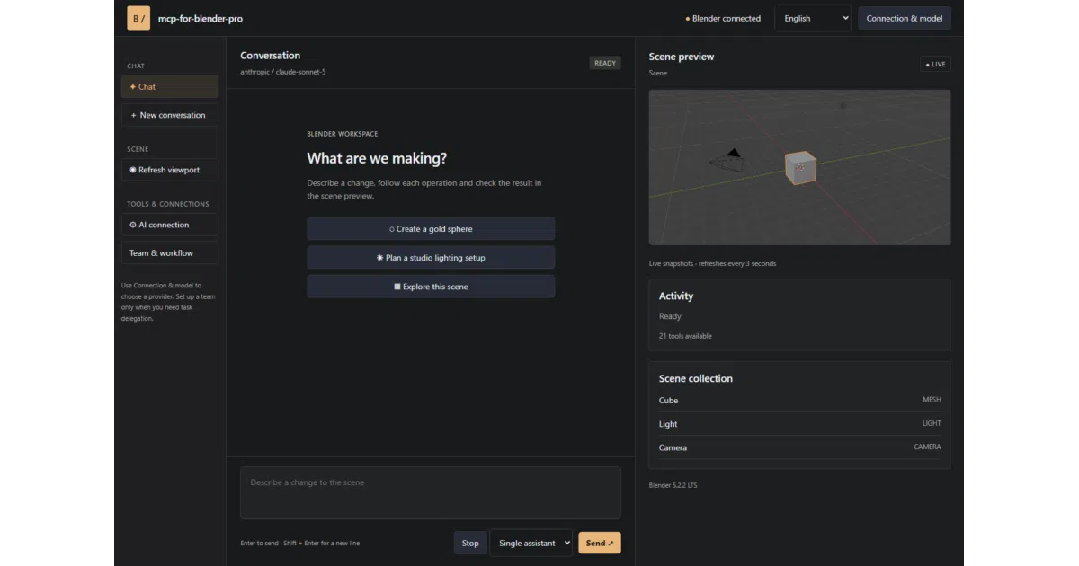Click the Send button
Image resolution: width=1079 pixels, height=566 pixels.
click(600, 543)
